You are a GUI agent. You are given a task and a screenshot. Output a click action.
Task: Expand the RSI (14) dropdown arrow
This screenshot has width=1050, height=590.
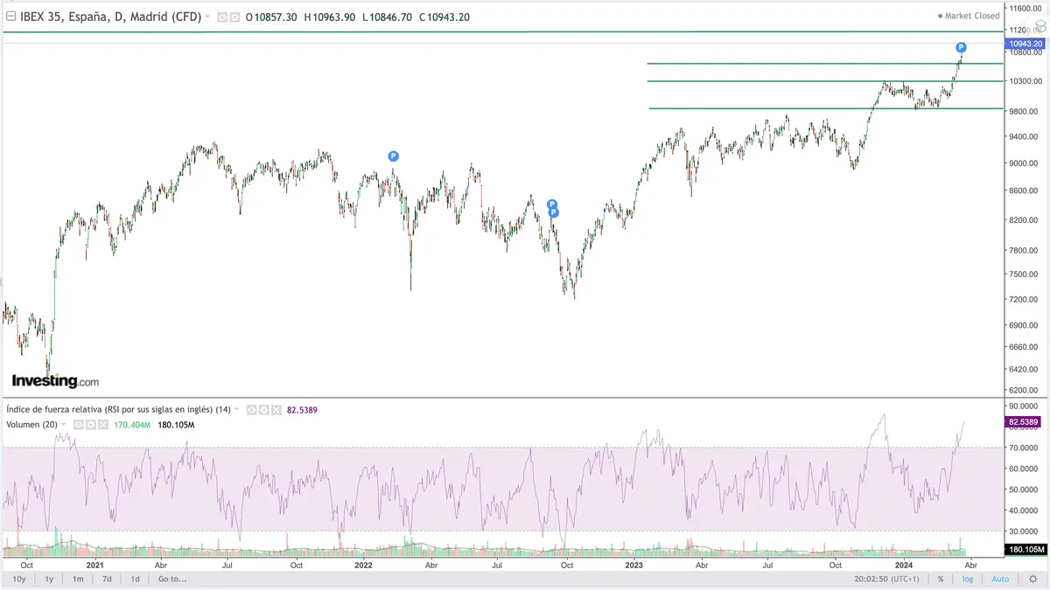236,409
